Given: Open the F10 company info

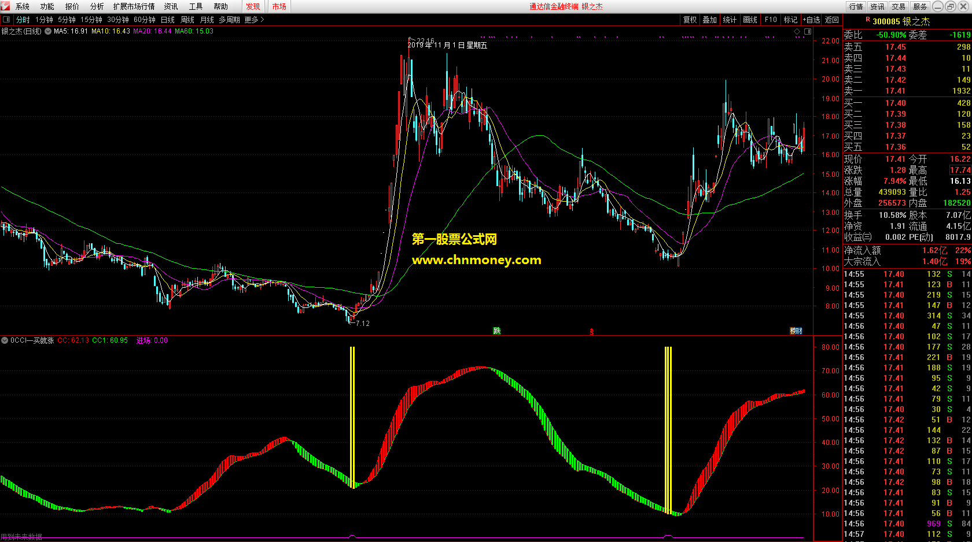Looking at the screenshot, I should coord(771,20).
